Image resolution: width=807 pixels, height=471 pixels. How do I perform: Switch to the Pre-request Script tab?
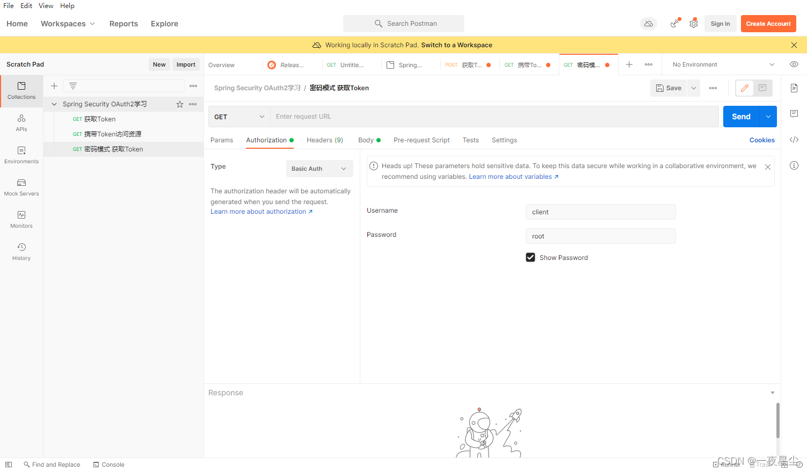coord(421,140)
